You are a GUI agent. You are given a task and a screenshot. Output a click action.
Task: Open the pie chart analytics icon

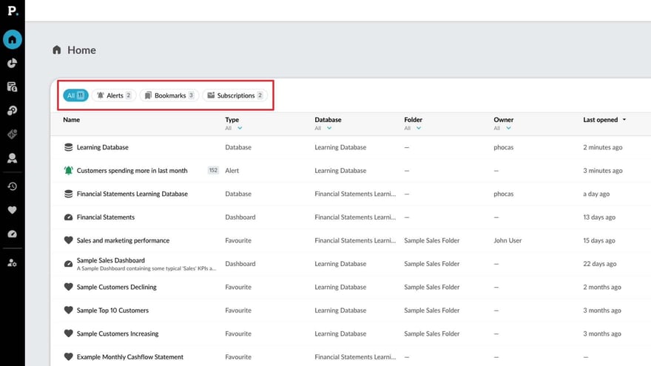[12, 64]
